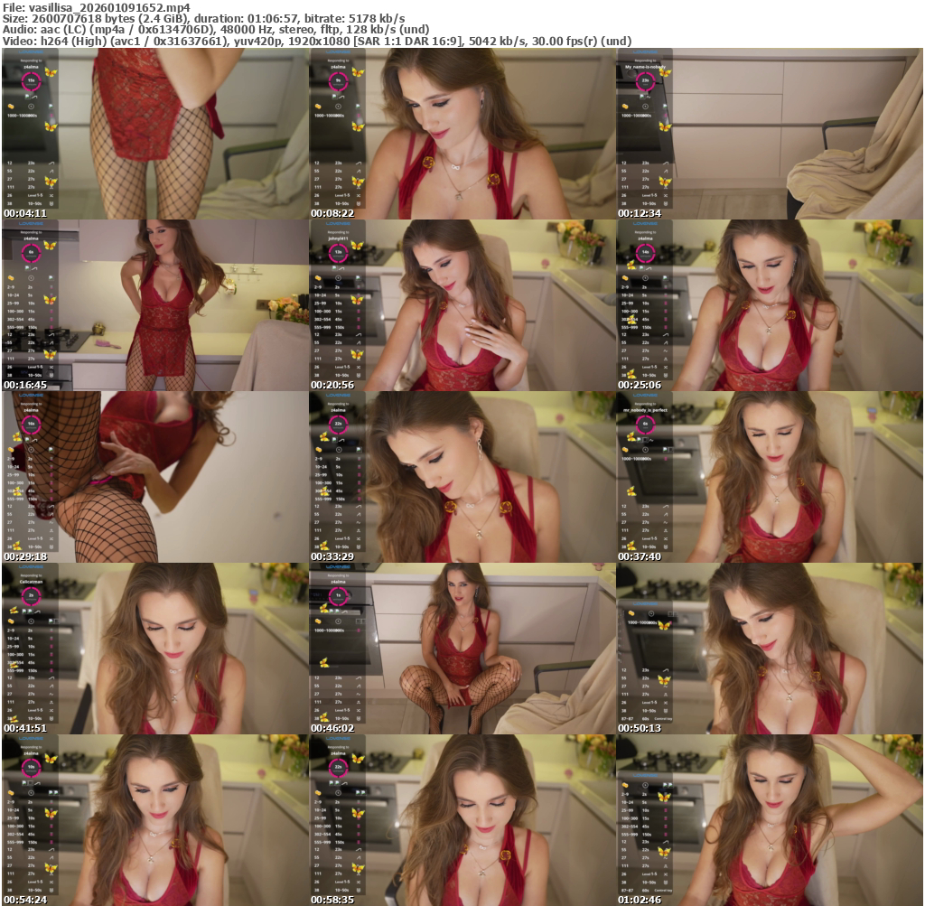
Task: Click the top butterfly icon in the 00:08:22 frame
Action: pos(358,72)
